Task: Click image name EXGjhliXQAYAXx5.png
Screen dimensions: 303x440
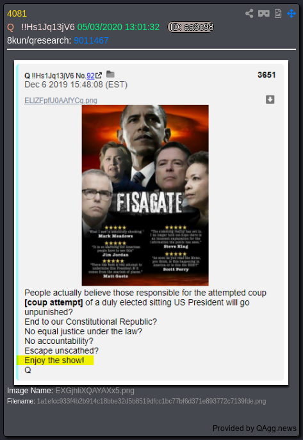Action: [95, 391]
